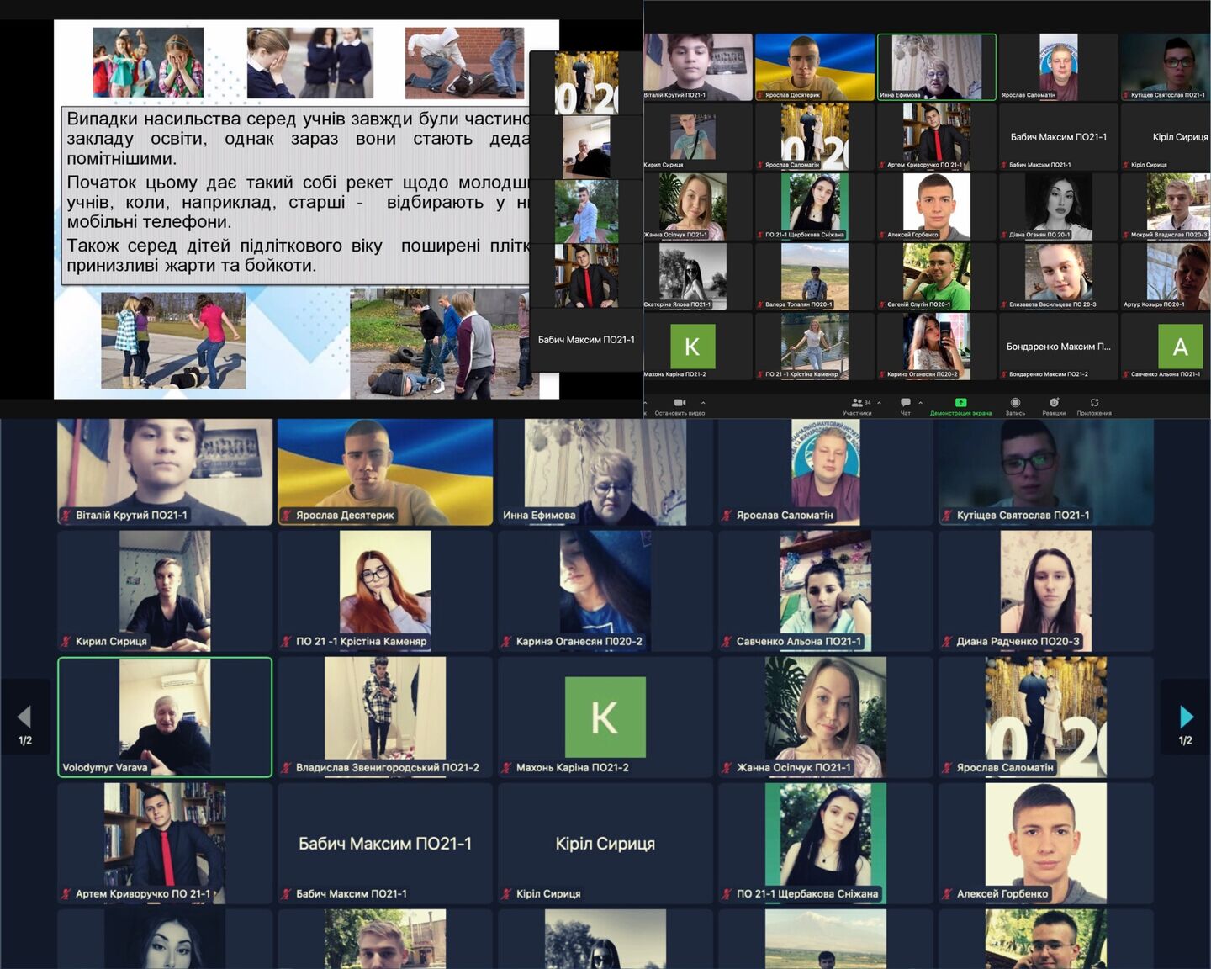This screenshot has width=1211, height=969.
Task: Go to previous gallery page arrow
Action: tap(24, 717)
